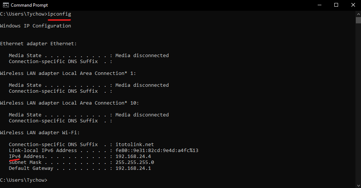
Task: Click the Command Prompt icon in title bar
Action: pyautogui.click(x=6, y=5)
